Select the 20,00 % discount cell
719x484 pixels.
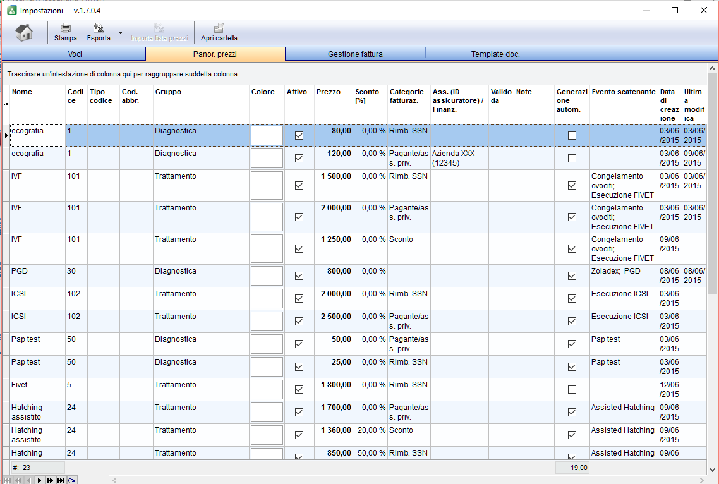370,435
